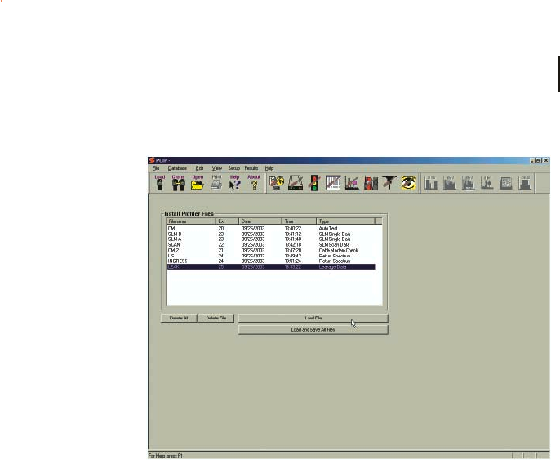Viewport: 560px width, 460px height.
Task: Click the traffic light toolbar icon
Action: (x=314, y=183)
